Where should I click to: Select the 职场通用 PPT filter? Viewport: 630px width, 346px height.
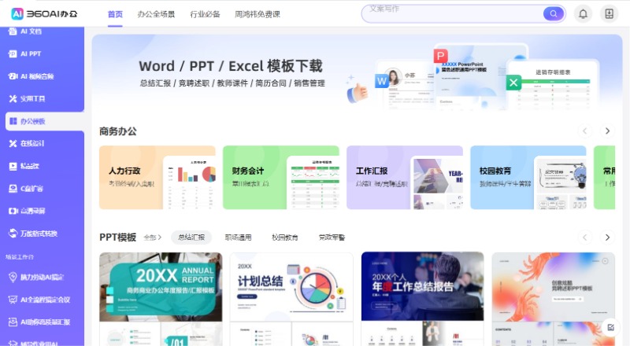(x=238, y=237)
